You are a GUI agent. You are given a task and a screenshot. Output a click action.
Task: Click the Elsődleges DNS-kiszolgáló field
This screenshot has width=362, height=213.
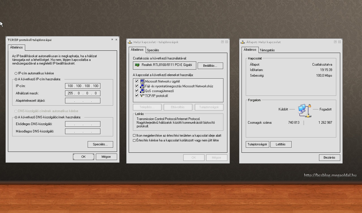coord(83,124)
